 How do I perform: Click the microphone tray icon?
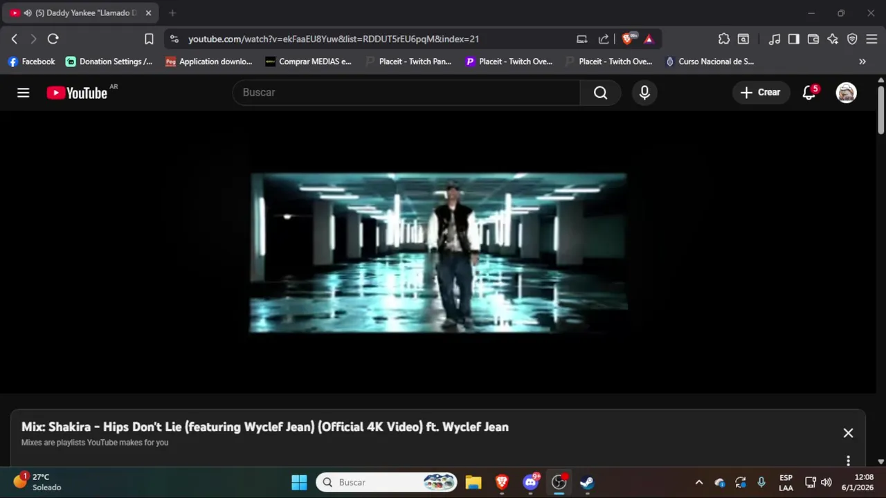761,482
